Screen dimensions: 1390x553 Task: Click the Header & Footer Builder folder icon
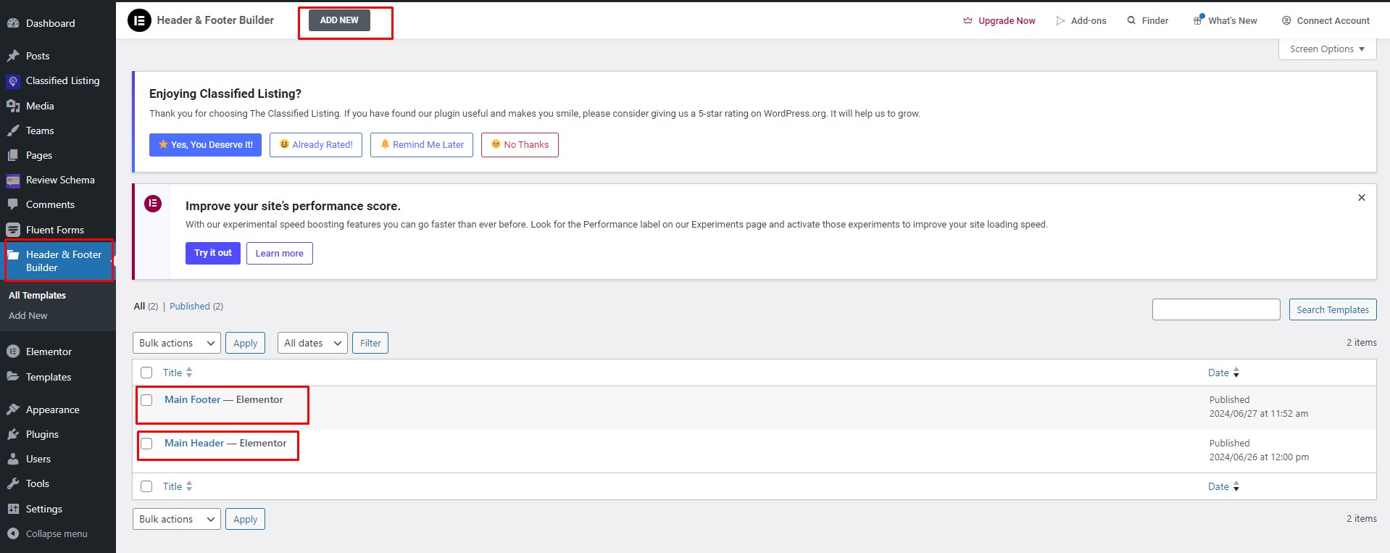(x=13, y=254)
